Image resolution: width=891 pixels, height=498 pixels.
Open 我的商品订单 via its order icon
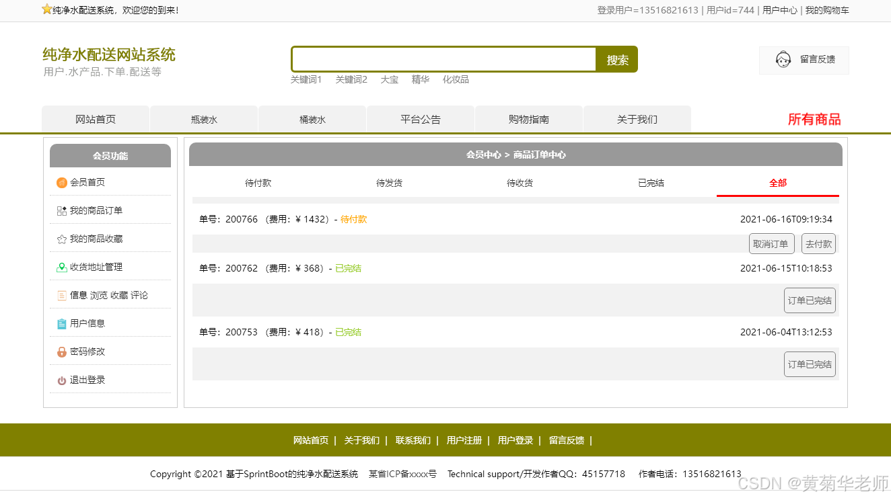61,210
